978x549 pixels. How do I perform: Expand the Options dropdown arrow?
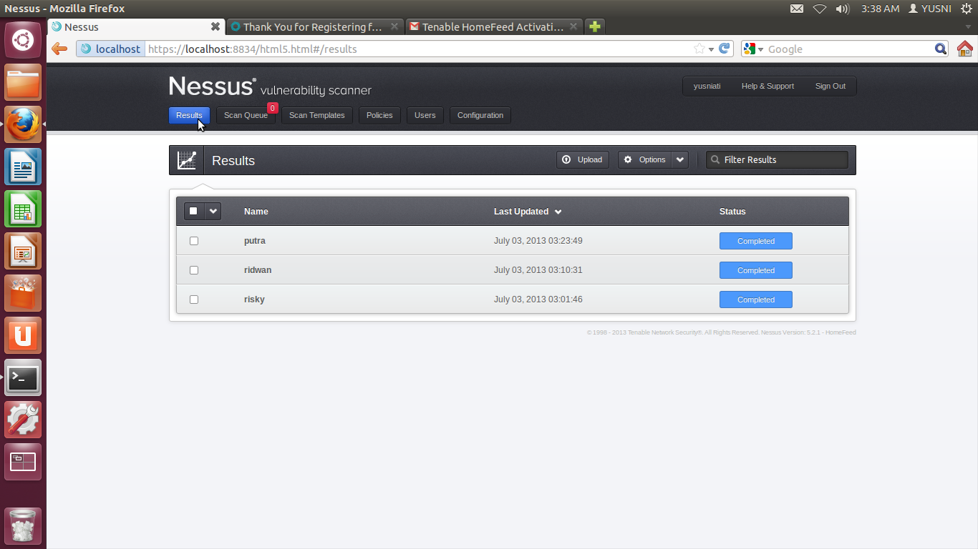(680, 159)
